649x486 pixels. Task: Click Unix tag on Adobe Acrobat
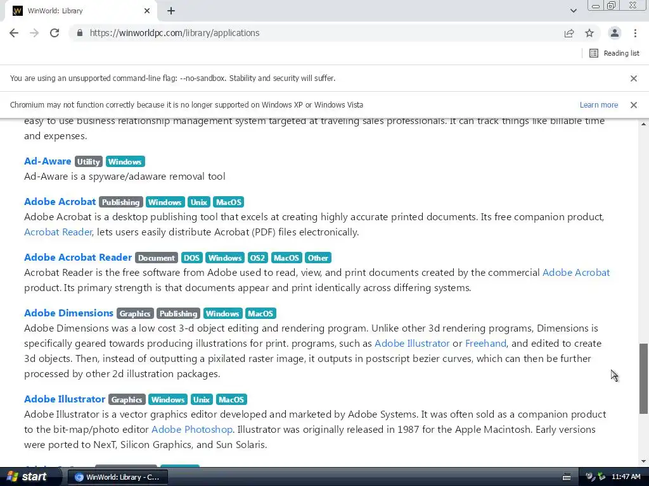click(198, 202)
